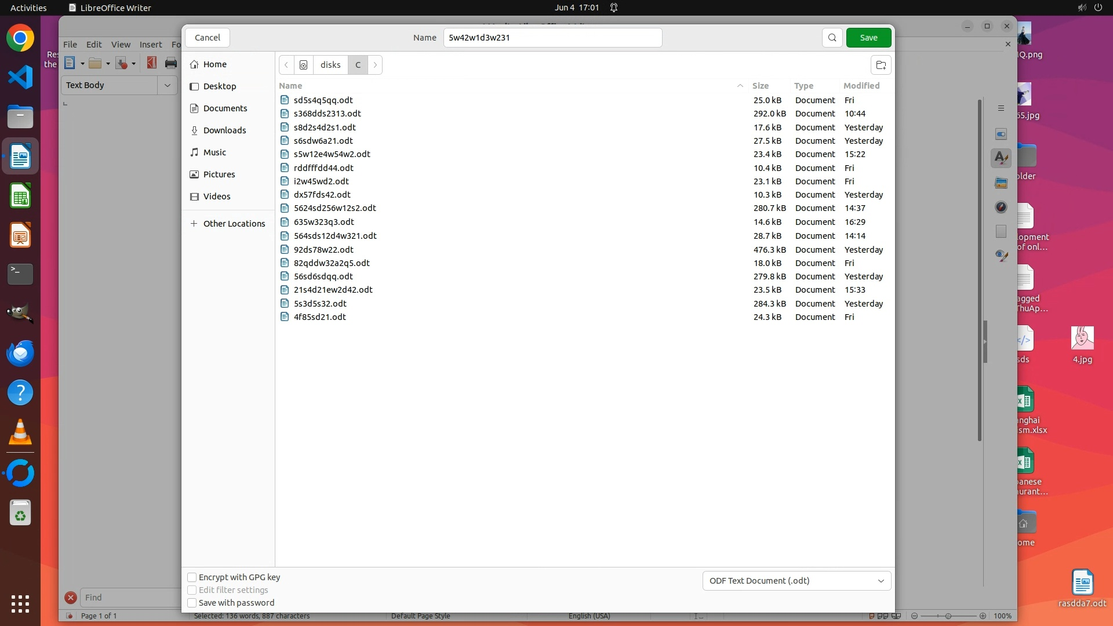This screenshot has width=1113, height=626.
Task: Click the create new folder icon
Action: click(881, 65)
